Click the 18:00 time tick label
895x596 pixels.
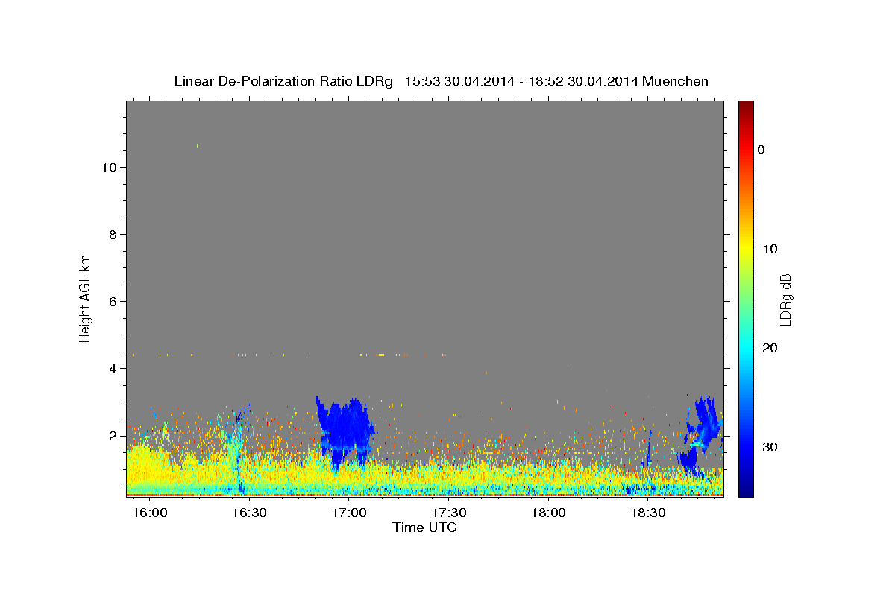click(x=548, y=513)
